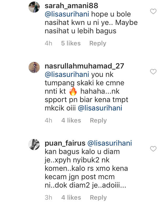Tap @lisasurihani at the start of nasrullahmuhamad_27's comment
The width and height of the screenshot is (168, 202).
pyautogui.click(x=67, y=74)
